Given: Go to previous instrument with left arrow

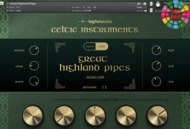Looking at the screenshot, I should [x=130, y=4].
